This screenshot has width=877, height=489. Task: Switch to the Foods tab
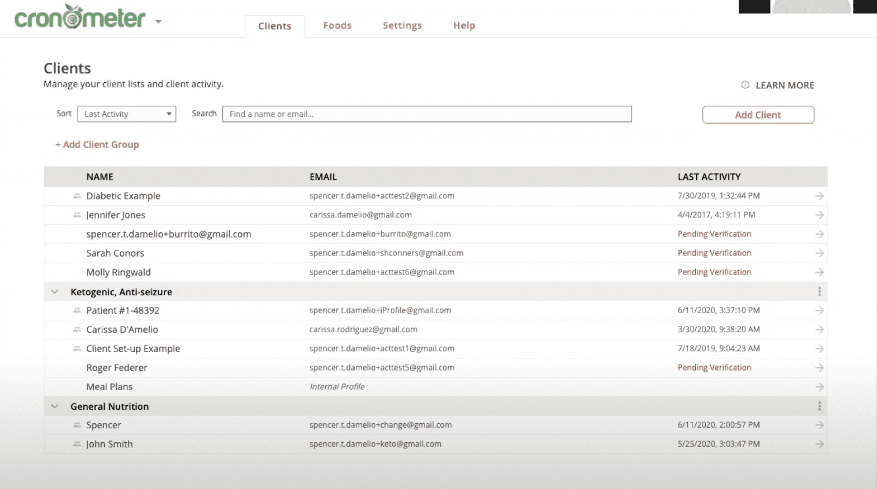pos(337,25)
